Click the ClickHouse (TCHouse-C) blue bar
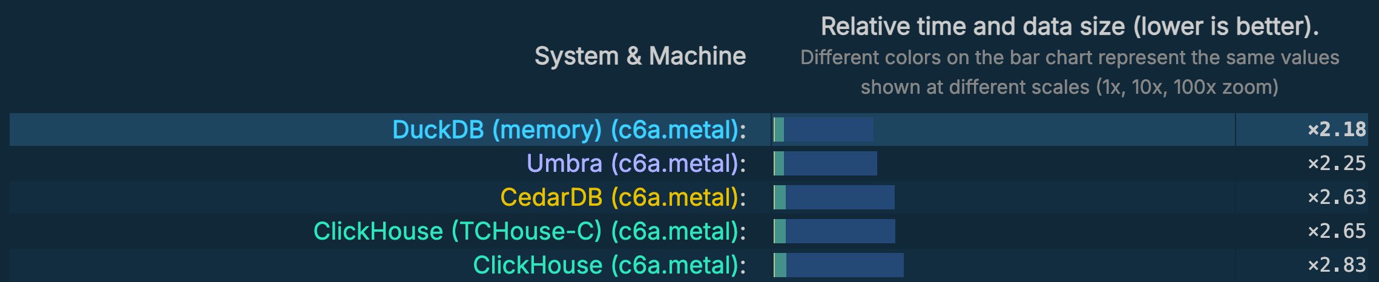The height and width of the screenshot is (282, 1379). [x=841, y=231]
